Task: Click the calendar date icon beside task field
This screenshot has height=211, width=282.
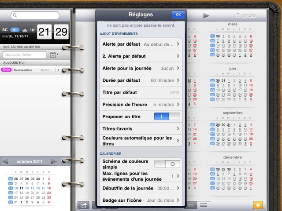Action: (53, 55)
